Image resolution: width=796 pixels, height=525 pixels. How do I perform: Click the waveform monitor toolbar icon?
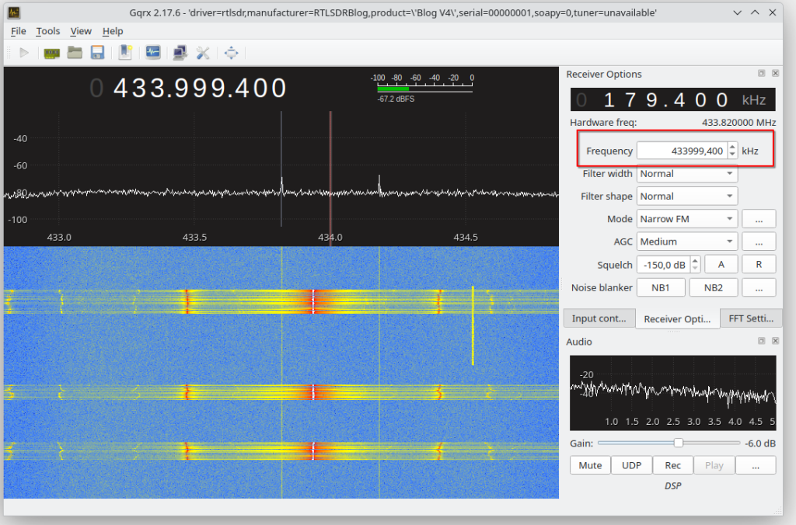153,53
